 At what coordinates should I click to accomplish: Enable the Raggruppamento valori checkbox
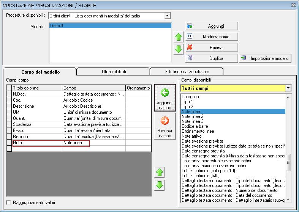click(9, 203)
